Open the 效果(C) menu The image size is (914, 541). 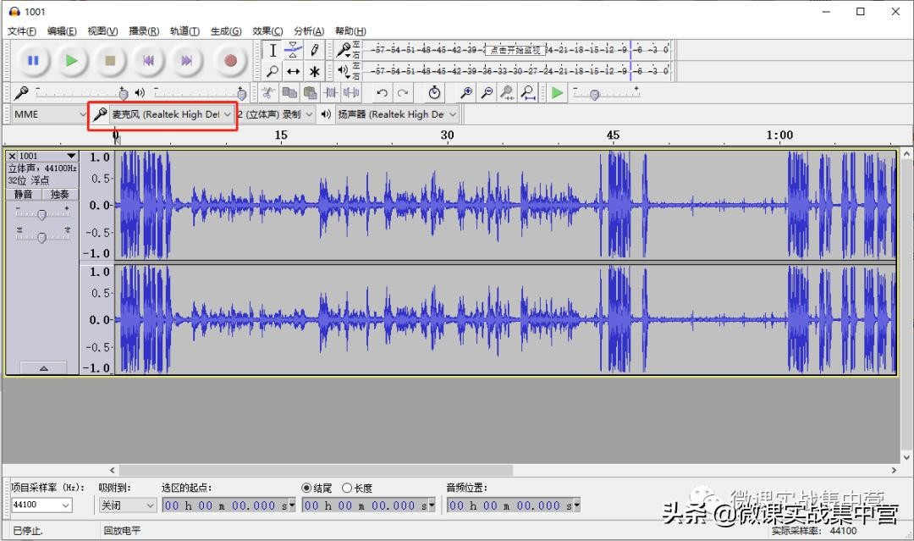[267, 31]
